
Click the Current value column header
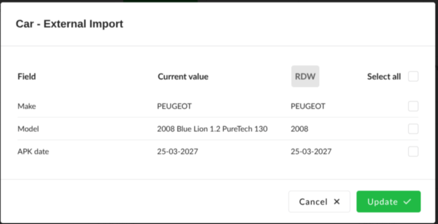[183, 76]
